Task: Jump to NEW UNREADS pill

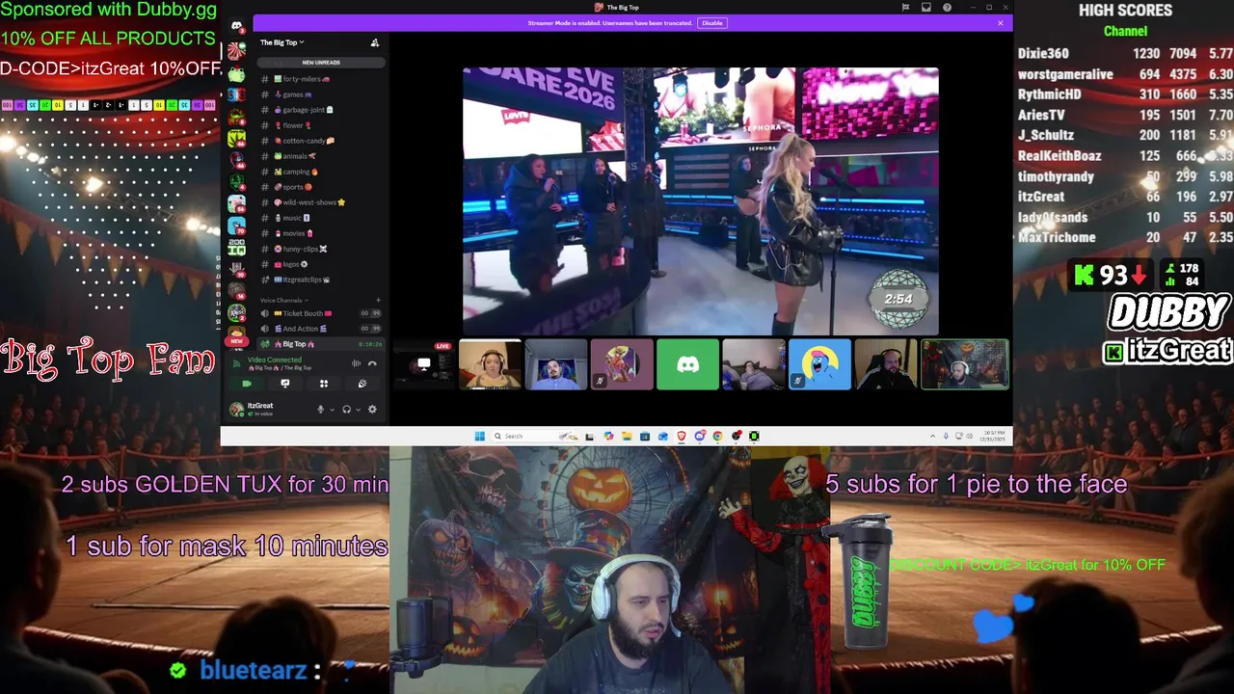Action: [321, 63]
